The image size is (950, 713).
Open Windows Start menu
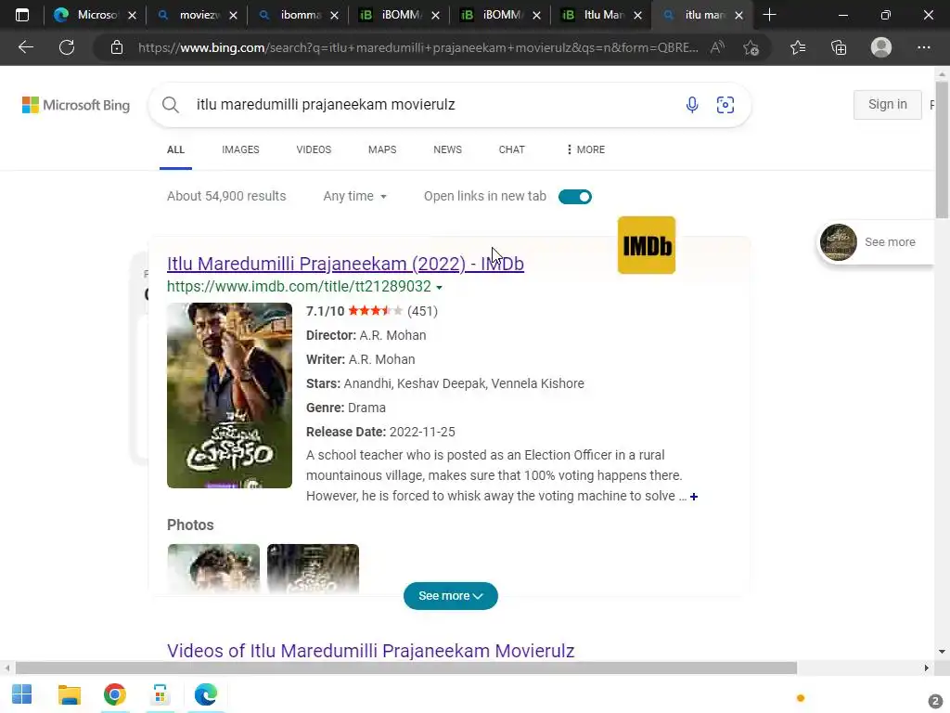22,694
